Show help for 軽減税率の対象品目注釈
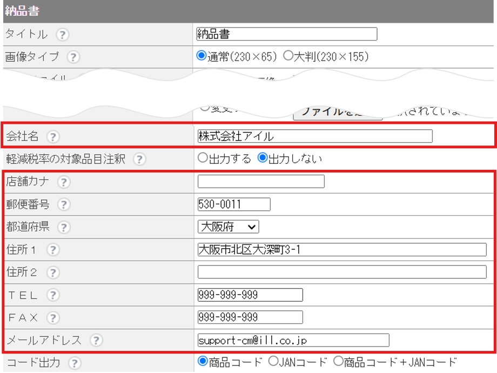 (139, 159)
